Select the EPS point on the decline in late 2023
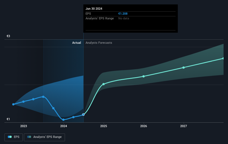This screenshot has width=228, height=144. pyautogui.click(x=53, y=108)
